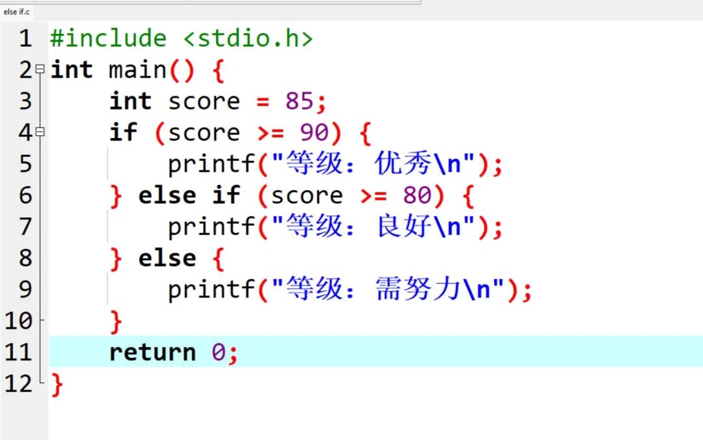Image resolution: width=703 pixels, height=440 pixels.
Task: Click the printf call on line 5
Action: [x=211, y=164]
